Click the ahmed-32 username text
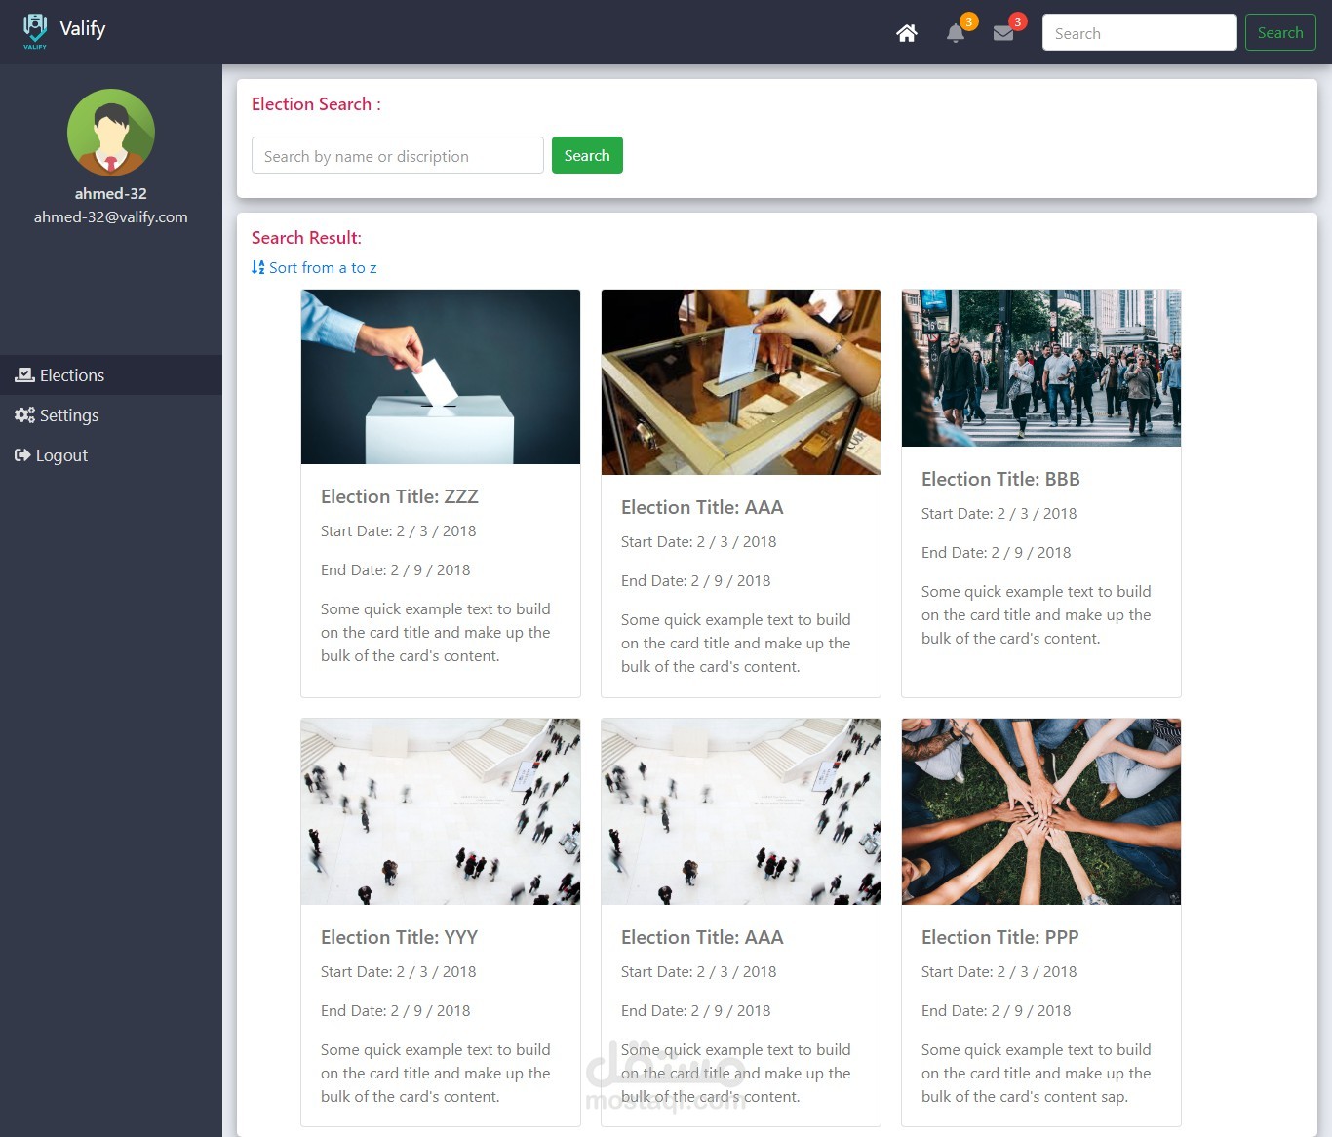The image size is (1332, 1137). click(111, 193)
